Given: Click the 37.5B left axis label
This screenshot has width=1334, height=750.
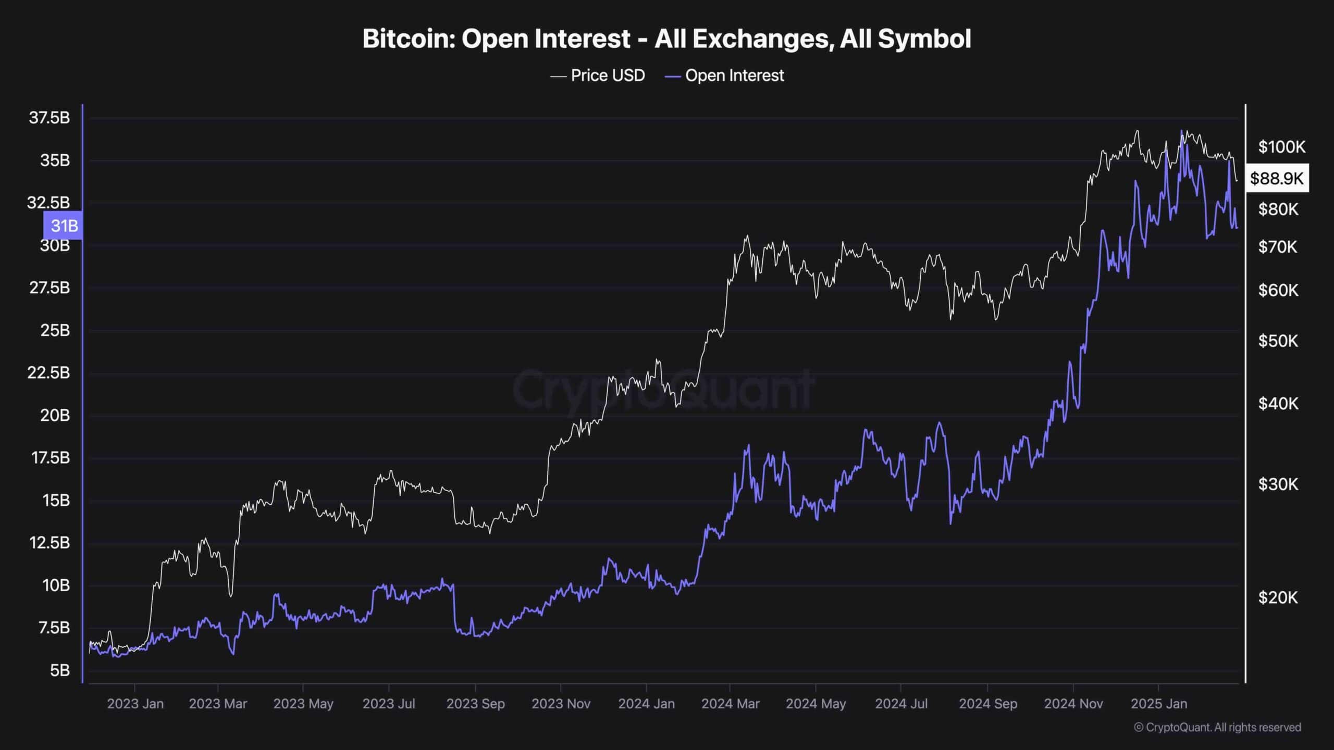Looking at the screenshot, I should tap(50, 118).
